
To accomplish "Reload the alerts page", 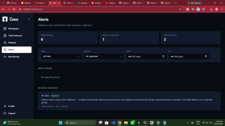I will [x=14, y=9].
